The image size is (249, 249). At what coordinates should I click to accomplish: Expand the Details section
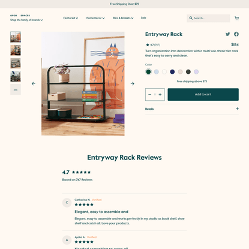click(x=192, y=109)
